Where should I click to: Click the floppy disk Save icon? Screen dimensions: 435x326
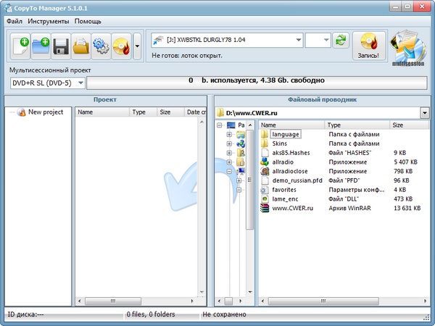[60, 47]
